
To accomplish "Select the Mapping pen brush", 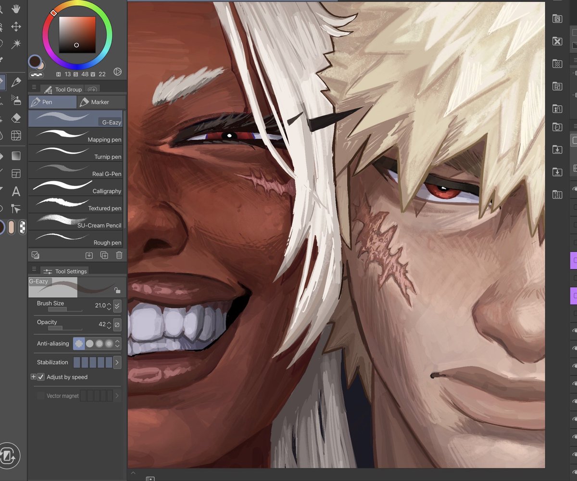I will (76, 136).
